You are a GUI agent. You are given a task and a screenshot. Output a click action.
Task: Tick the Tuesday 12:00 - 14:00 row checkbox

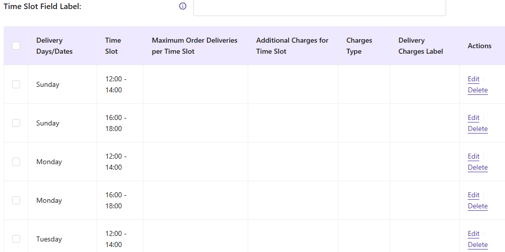pos(16,239)
